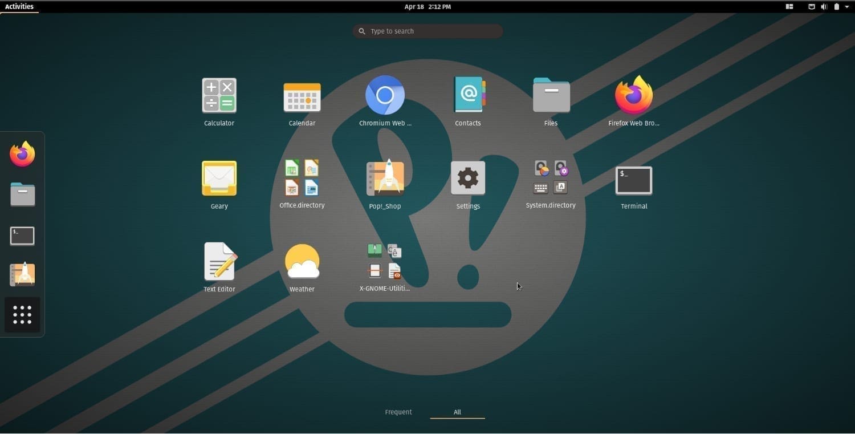Launch the Text Editor

pyautogui.click(x=219, y=261)
